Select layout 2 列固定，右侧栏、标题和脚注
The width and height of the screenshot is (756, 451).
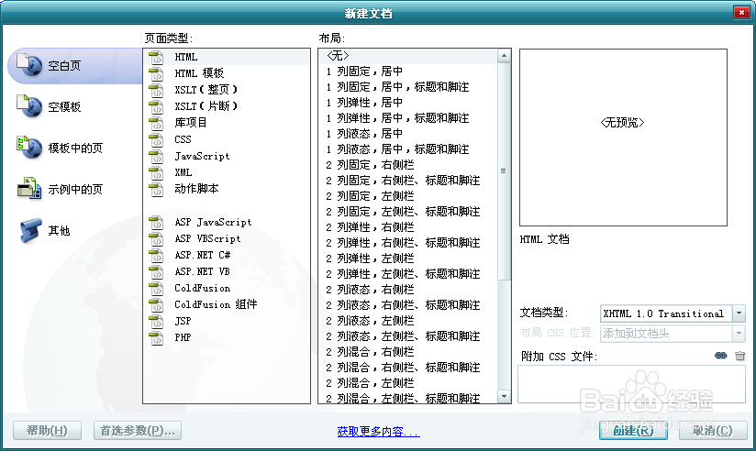pyautogui.click(x=403, y=181)
